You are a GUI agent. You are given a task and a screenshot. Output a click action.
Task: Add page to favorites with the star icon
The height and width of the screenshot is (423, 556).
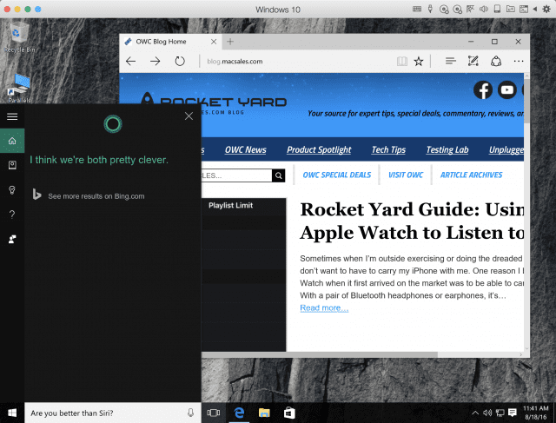(x=419, y=62)
